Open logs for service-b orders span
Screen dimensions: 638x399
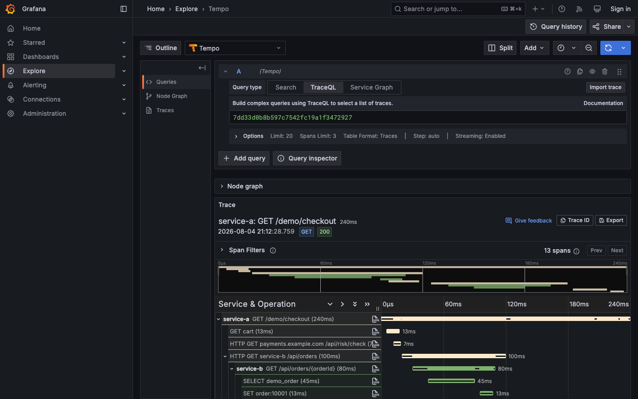[376, 369]
